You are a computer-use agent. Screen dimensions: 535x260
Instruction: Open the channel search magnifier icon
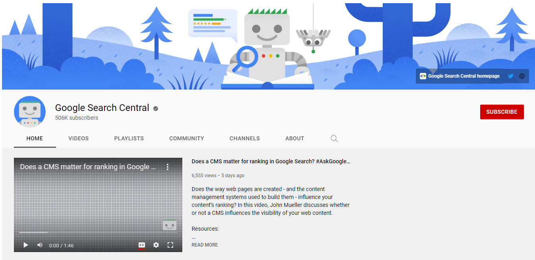(x=334, y=138)
